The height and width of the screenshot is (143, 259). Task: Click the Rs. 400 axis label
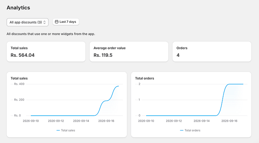click(19, 84)
